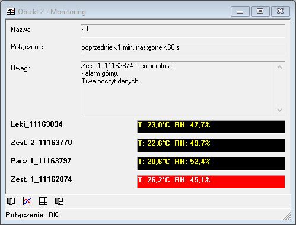Screen dimensions: 296x225
Task: Select the Leki_11163834 sensor label
Action: coord(37,124)
